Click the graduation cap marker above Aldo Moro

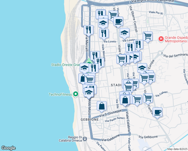(89, 92)
